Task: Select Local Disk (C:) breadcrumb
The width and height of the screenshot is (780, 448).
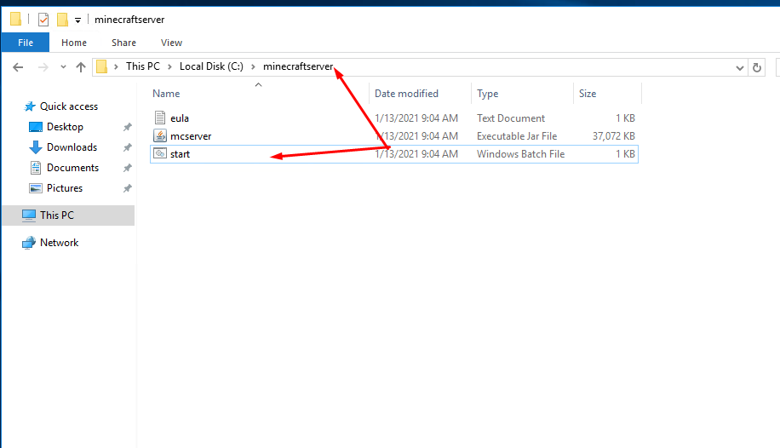Action: (211, 66)
